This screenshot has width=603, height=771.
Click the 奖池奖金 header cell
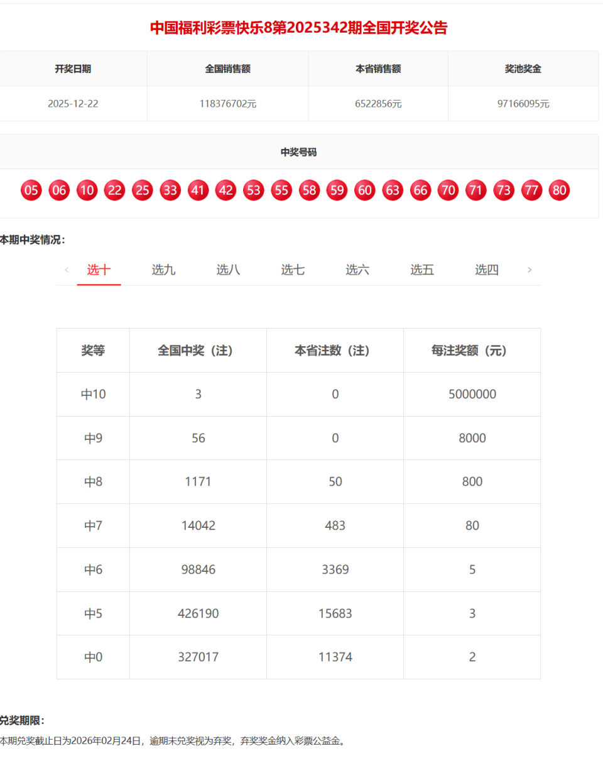pos(523,69)
